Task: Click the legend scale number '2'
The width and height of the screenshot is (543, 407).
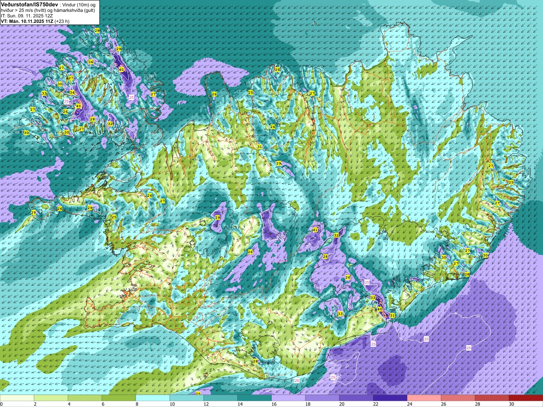Action: coord(35,404)
